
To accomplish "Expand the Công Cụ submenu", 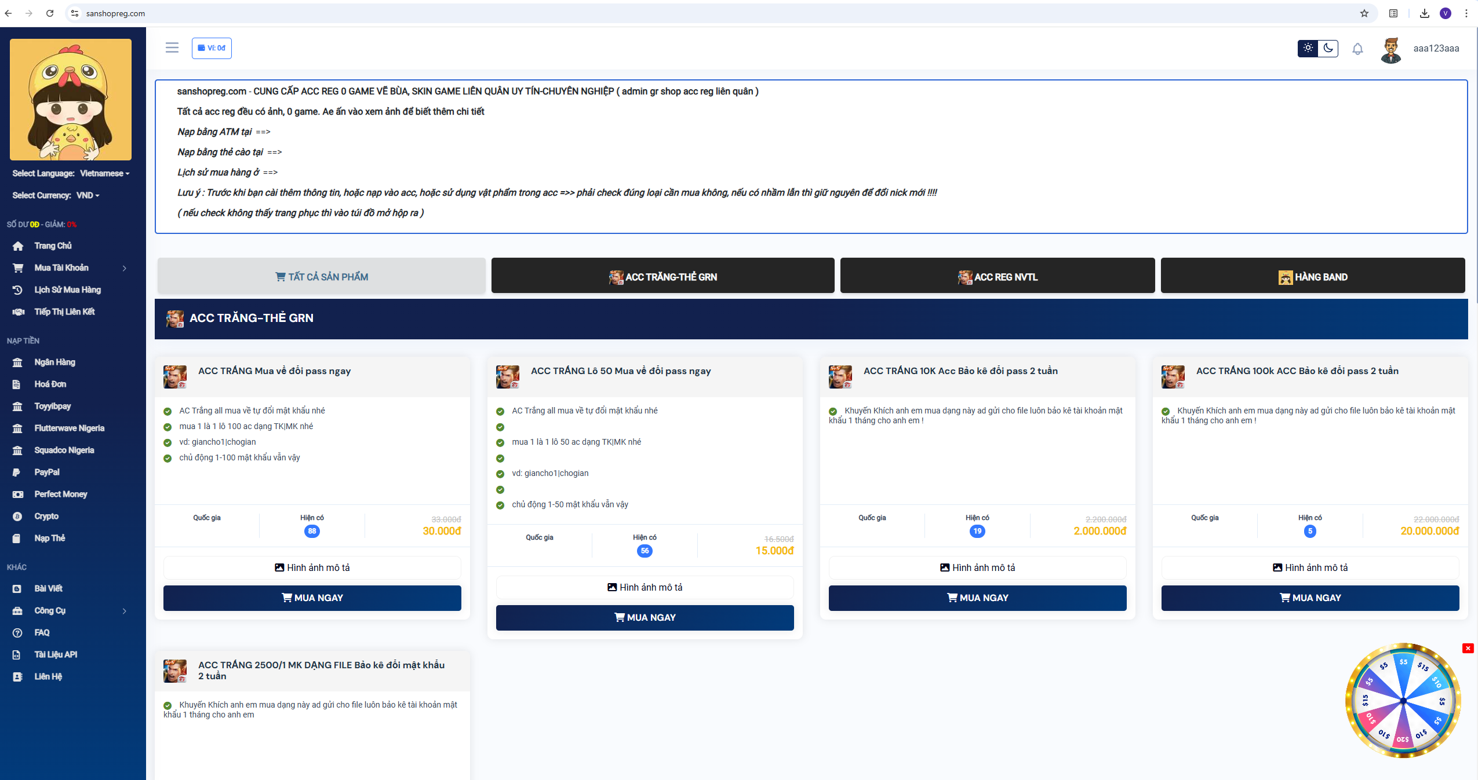I will [x=124, y=611].
